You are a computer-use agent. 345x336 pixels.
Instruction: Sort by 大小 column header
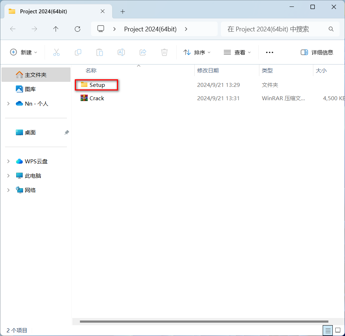(321, 71)
